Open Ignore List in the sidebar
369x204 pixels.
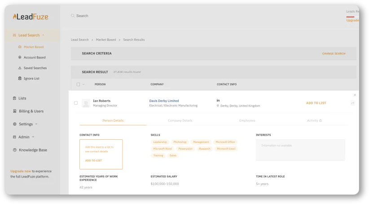tap(31, 79)
